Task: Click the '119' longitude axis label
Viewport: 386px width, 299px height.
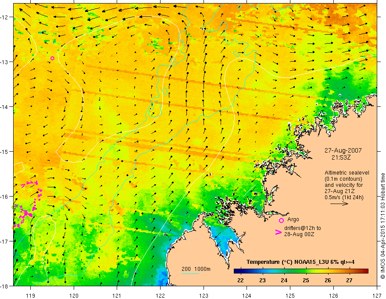Action: click(x=31, y=295)
